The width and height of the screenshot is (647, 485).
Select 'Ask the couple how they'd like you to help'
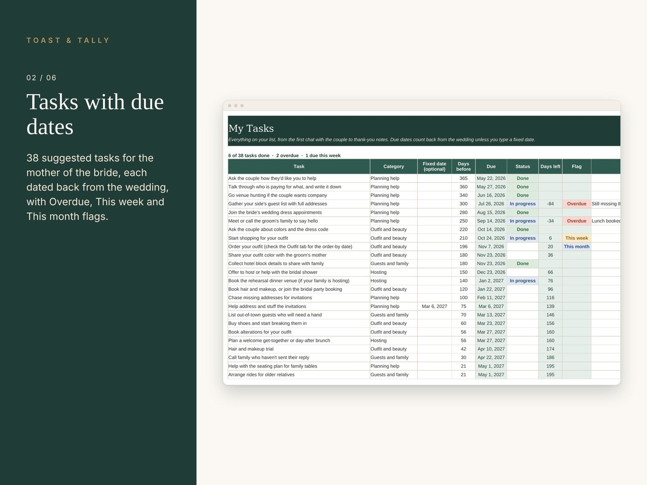pyautogui.click(x=299, y=178)
